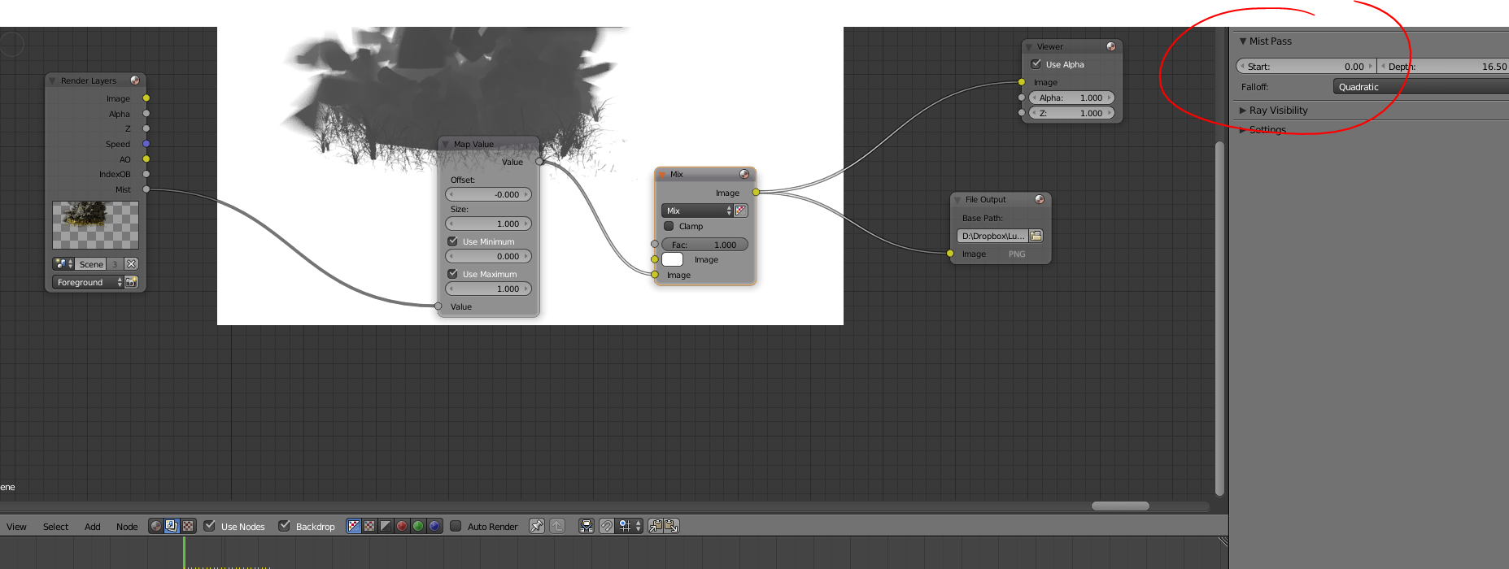Toggle preview sphere on File Output node
This screenshot has width=1509, height=569.
(1040, 199)
